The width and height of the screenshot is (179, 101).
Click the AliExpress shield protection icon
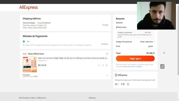116,75
